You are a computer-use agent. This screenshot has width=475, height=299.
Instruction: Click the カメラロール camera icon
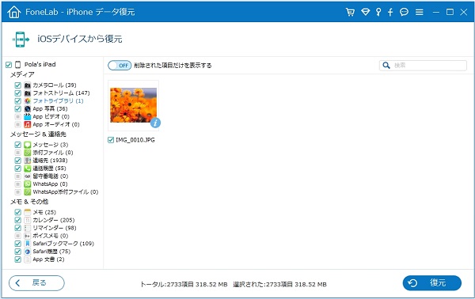tap(27, 85)
